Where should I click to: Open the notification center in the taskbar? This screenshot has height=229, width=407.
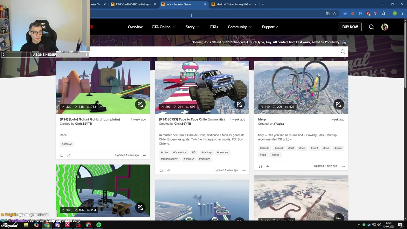[400, 225]
